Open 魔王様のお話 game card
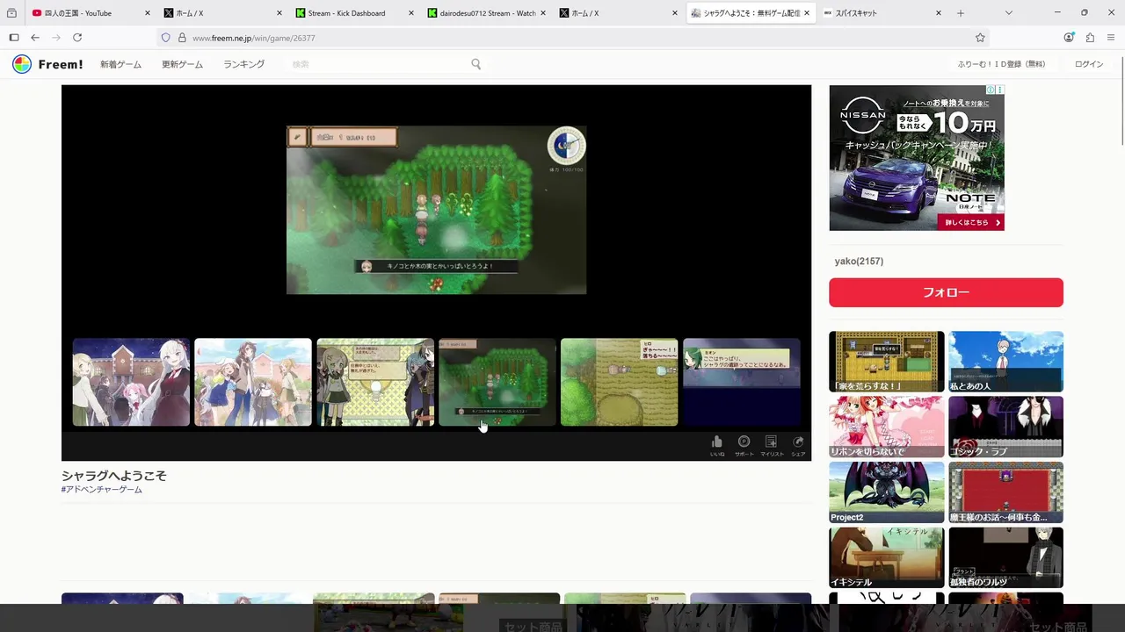The height and width of the screenshot is (632, 1125). [x=1005, y=492]
